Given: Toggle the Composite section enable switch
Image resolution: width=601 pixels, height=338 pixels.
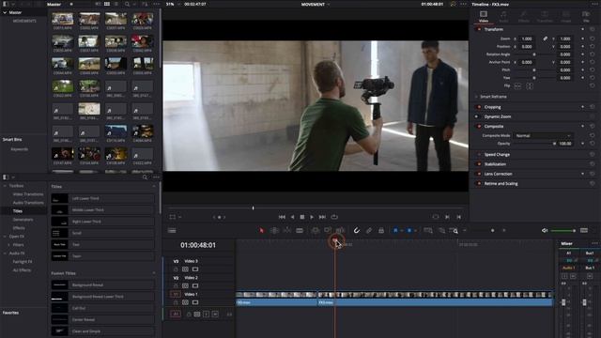Looking at the screenshot, I should click(478, 126).
